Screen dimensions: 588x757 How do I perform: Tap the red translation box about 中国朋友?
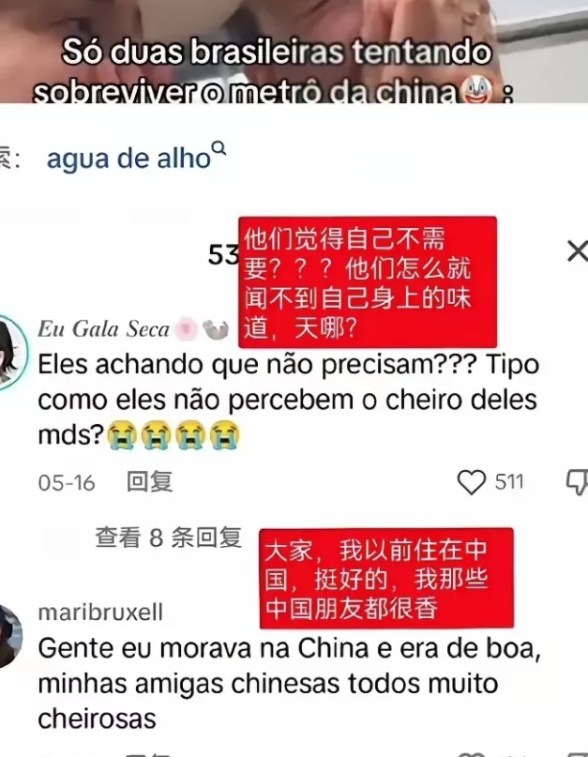[386, 579]
